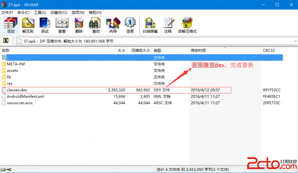Click date 2016/4/12 20:57
The height and width of the screenshot is (173, 298).
[x=205, y=90]
